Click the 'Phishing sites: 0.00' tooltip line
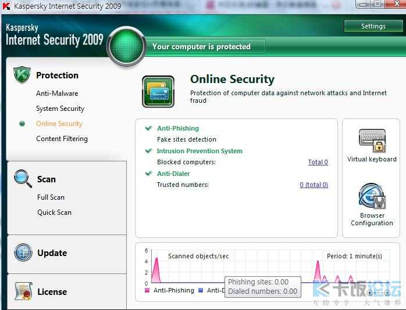This screenshot has width=406, height=310. tap(258, 282)
